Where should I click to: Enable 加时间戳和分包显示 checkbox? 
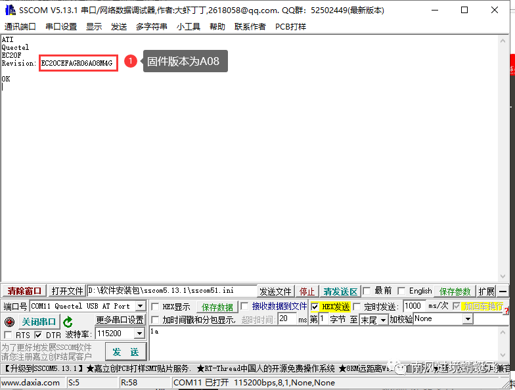[155, 319]
